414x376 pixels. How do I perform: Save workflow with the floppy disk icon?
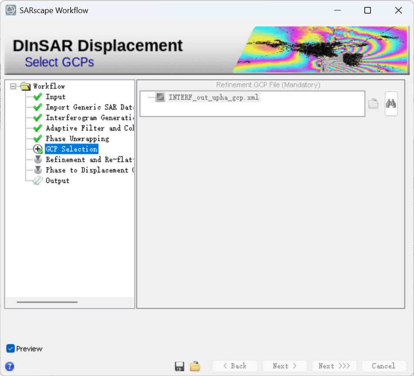[x=180, y=366]
